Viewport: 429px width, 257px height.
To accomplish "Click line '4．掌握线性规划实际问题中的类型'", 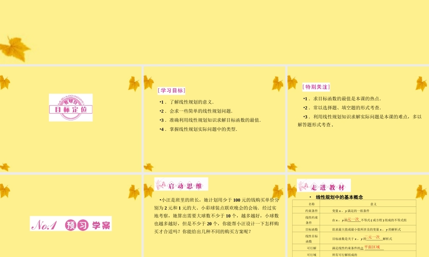I will click(198, 129).
